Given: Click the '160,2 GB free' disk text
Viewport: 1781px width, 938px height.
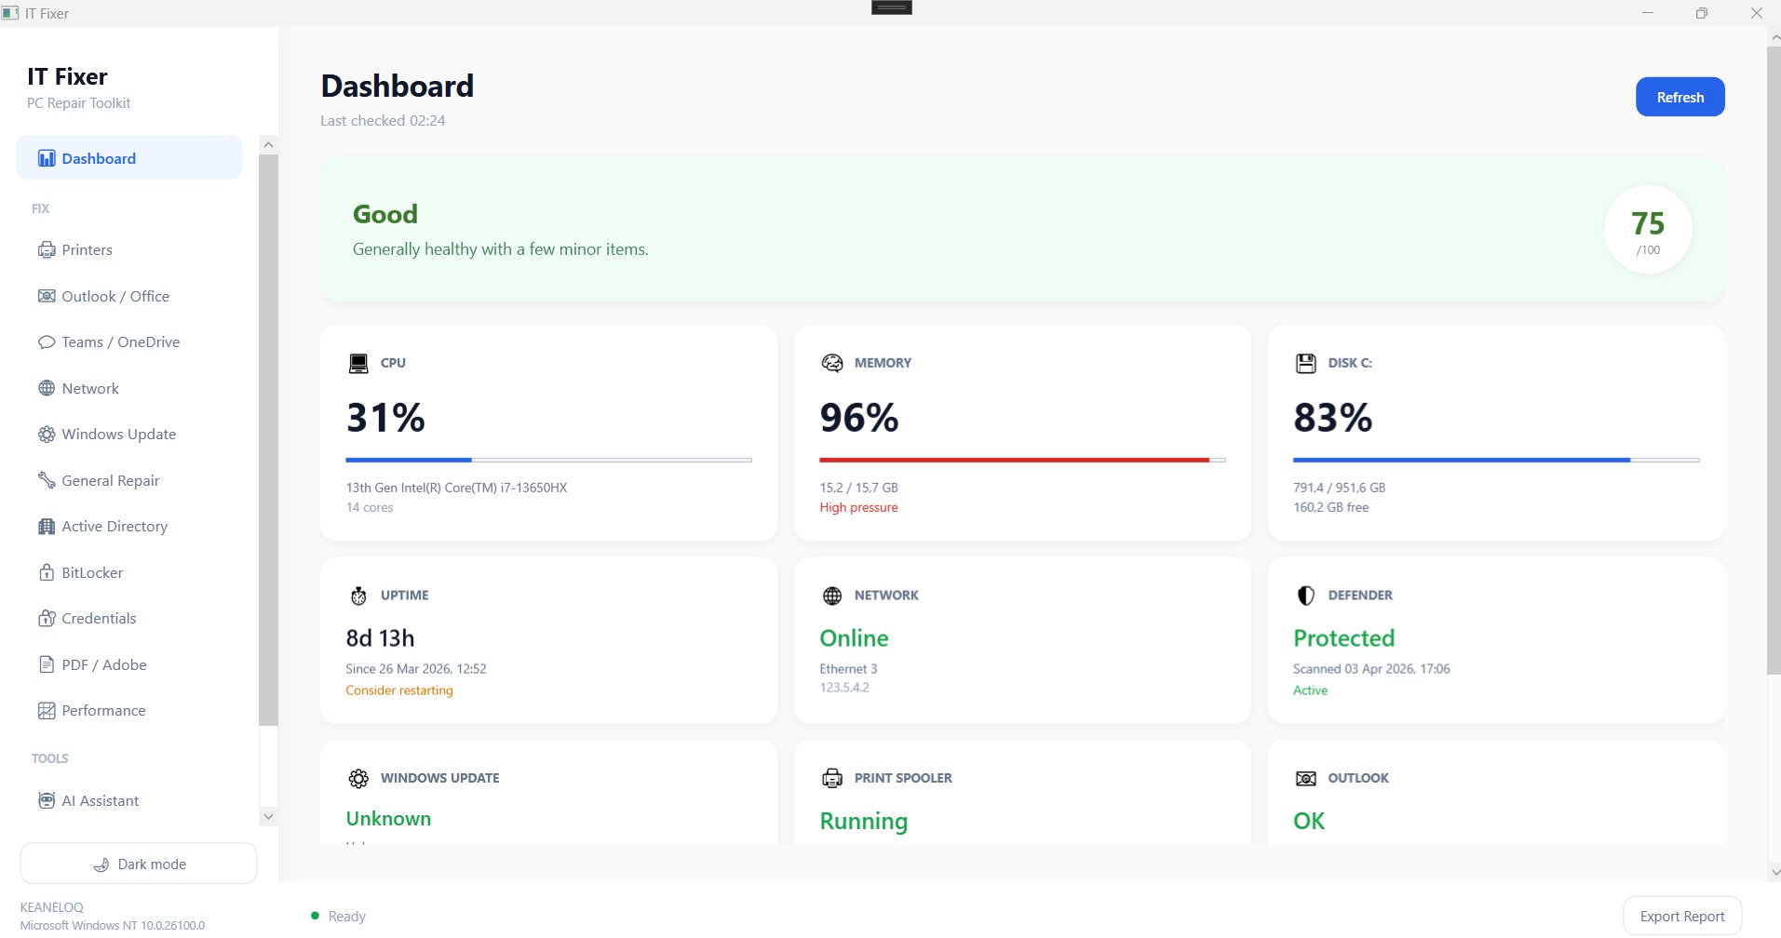Looking at the screenshot, I should click(x=1330, y=507).
